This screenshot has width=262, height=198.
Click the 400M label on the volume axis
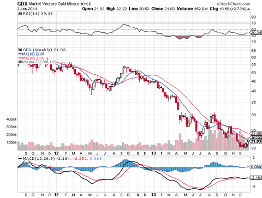[x=11, y=119]
